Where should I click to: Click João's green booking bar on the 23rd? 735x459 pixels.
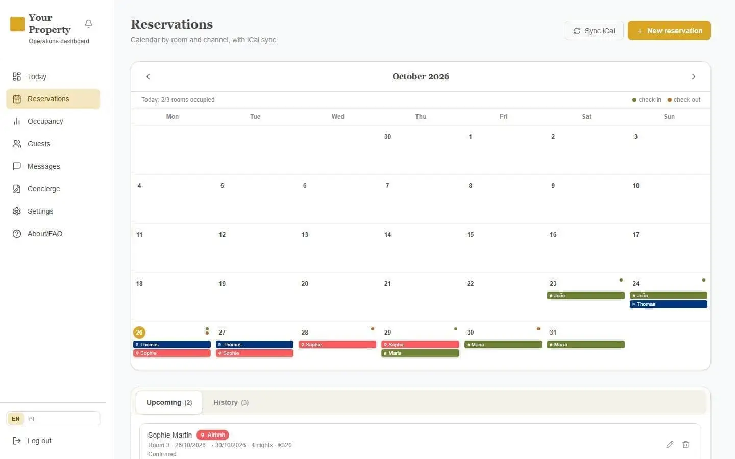(586, 296)
